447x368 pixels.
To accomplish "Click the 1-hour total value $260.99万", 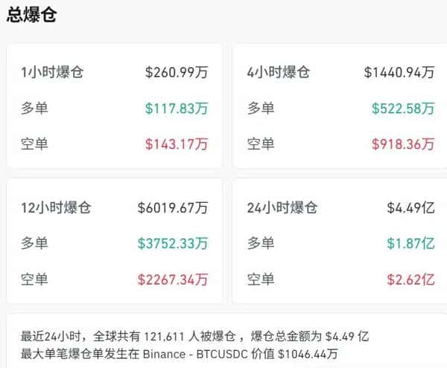I will point(177,73).
